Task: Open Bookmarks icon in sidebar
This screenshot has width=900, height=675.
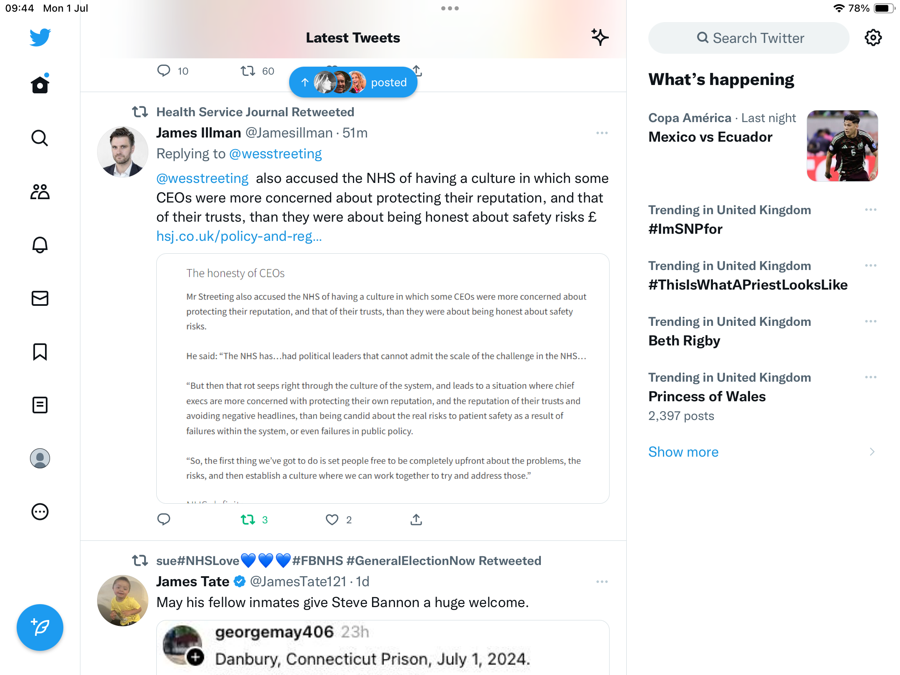Action: click(x=40, y=352)
